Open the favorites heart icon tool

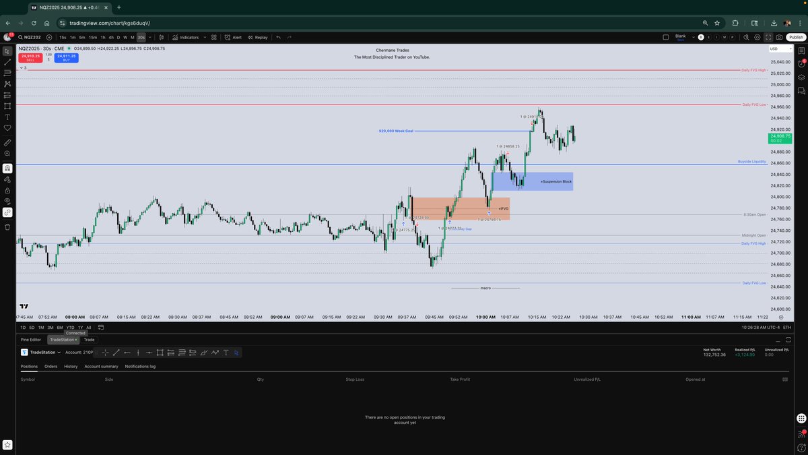click(x=7, y=127)
